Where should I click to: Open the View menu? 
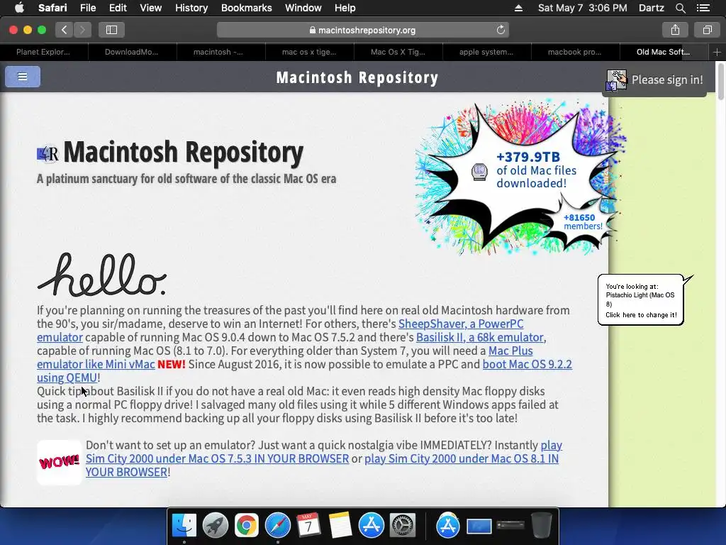[150, 8]
